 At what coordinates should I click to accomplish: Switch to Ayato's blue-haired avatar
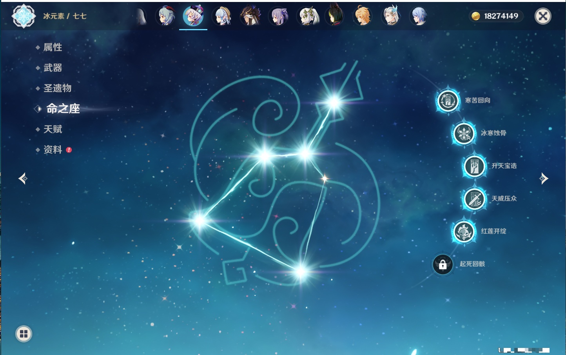(419, 16)
